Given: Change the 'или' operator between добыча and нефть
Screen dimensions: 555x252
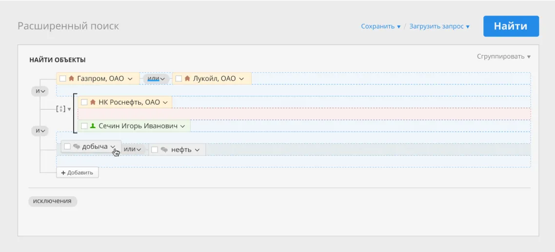Looking at the screenshot, I should [x=133, y=149].
